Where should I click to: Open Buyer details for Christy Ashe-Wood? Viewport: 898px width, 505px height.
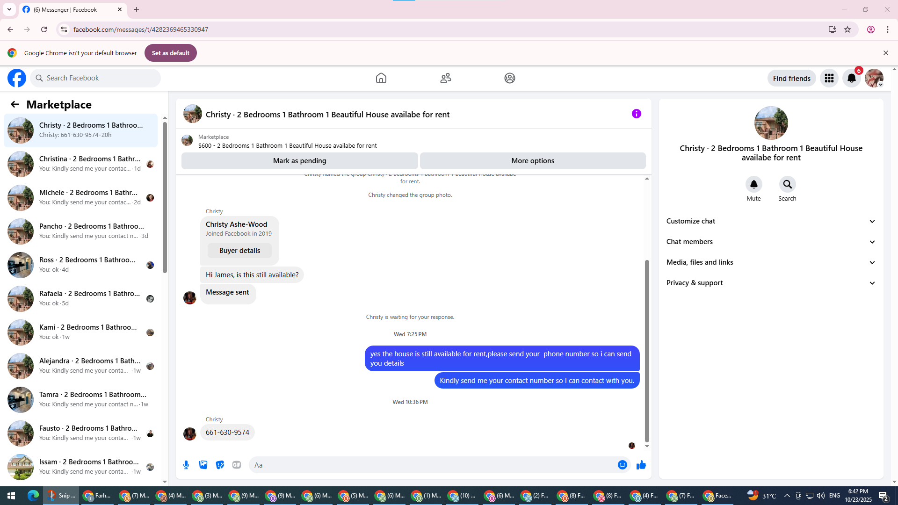pyautogui.click(x=239, y=251)
